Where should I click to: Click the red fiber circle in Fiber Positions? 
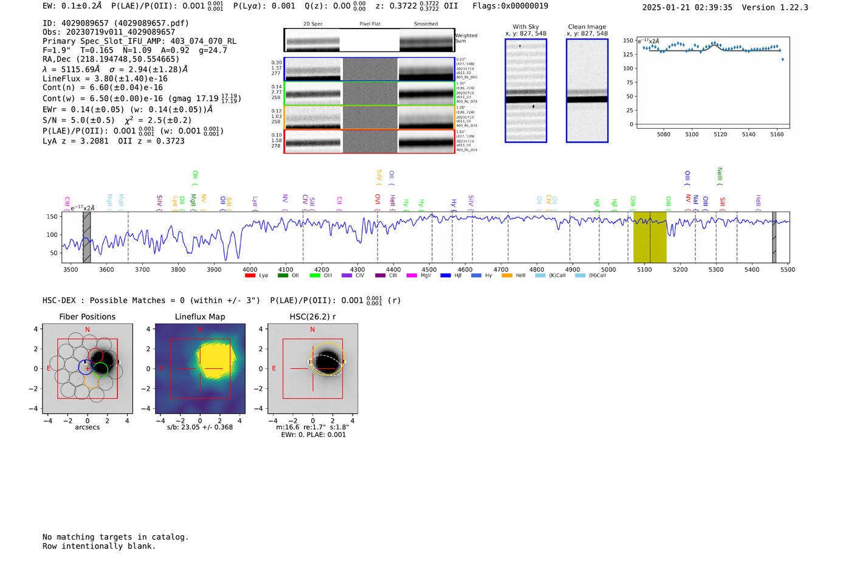95,357
